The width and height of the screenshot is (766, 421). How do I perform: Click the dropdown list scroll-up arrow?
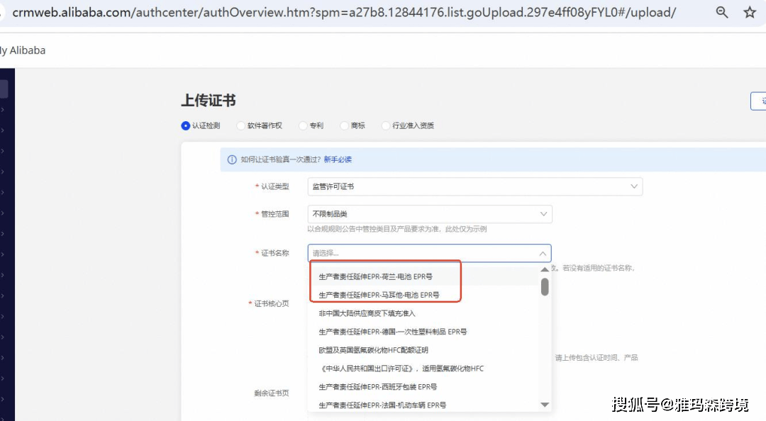[x=545, y=269]
